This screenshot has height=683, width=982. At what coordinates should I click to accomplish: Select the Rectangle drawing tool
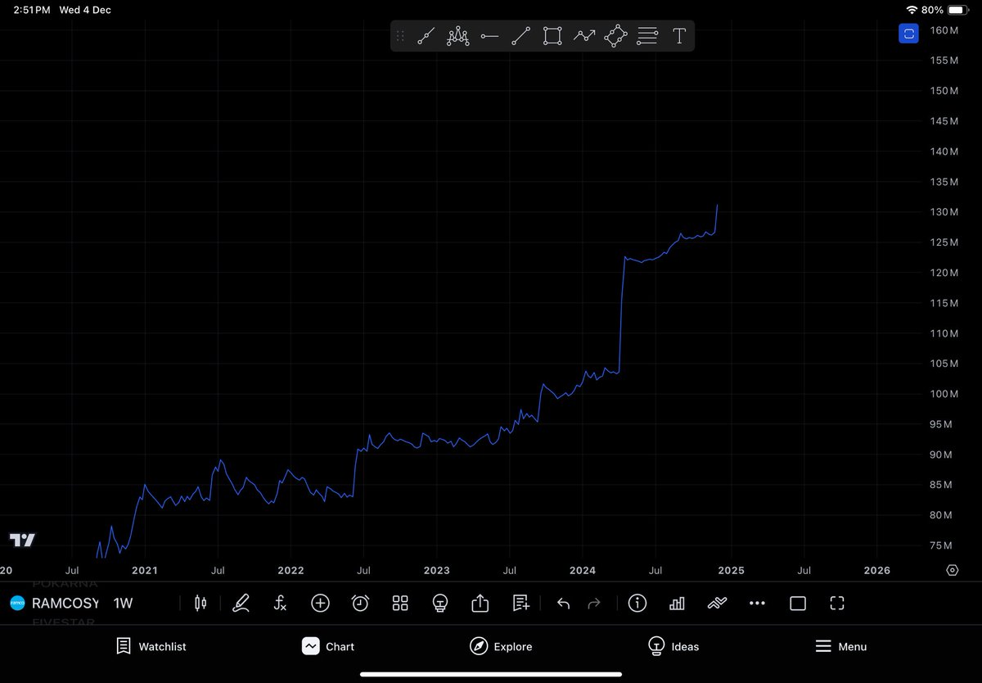click(552, 35)
